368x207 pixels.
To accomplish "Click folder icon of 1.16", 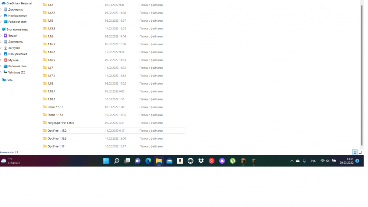I will coord(45,36).
